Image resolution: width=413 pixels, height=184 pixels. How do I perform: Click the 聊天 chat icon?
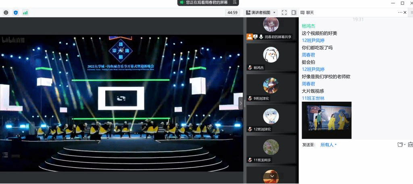(x=302, y=13)
